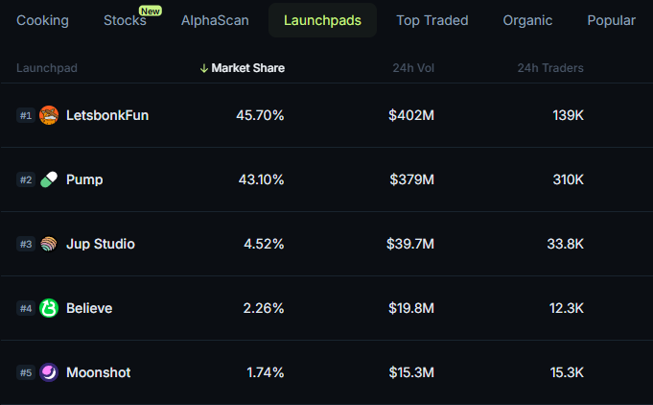The image size is (653, 405).
Task: Click the Market Share sort arrow
Action: [x=203, y=68]
